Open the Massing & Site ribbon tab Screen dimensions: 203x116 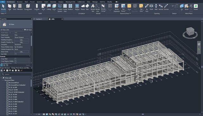click(x=70, y=2)
